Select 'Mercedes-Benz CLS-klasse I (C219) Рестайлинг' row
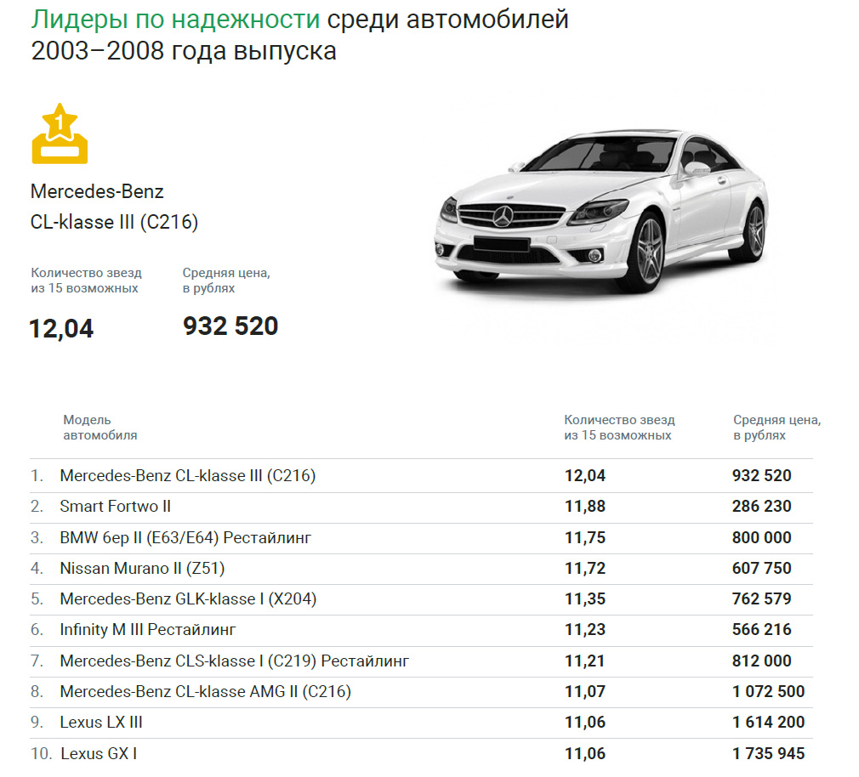The height and width of the screenshot is (777, 859). 421,661
